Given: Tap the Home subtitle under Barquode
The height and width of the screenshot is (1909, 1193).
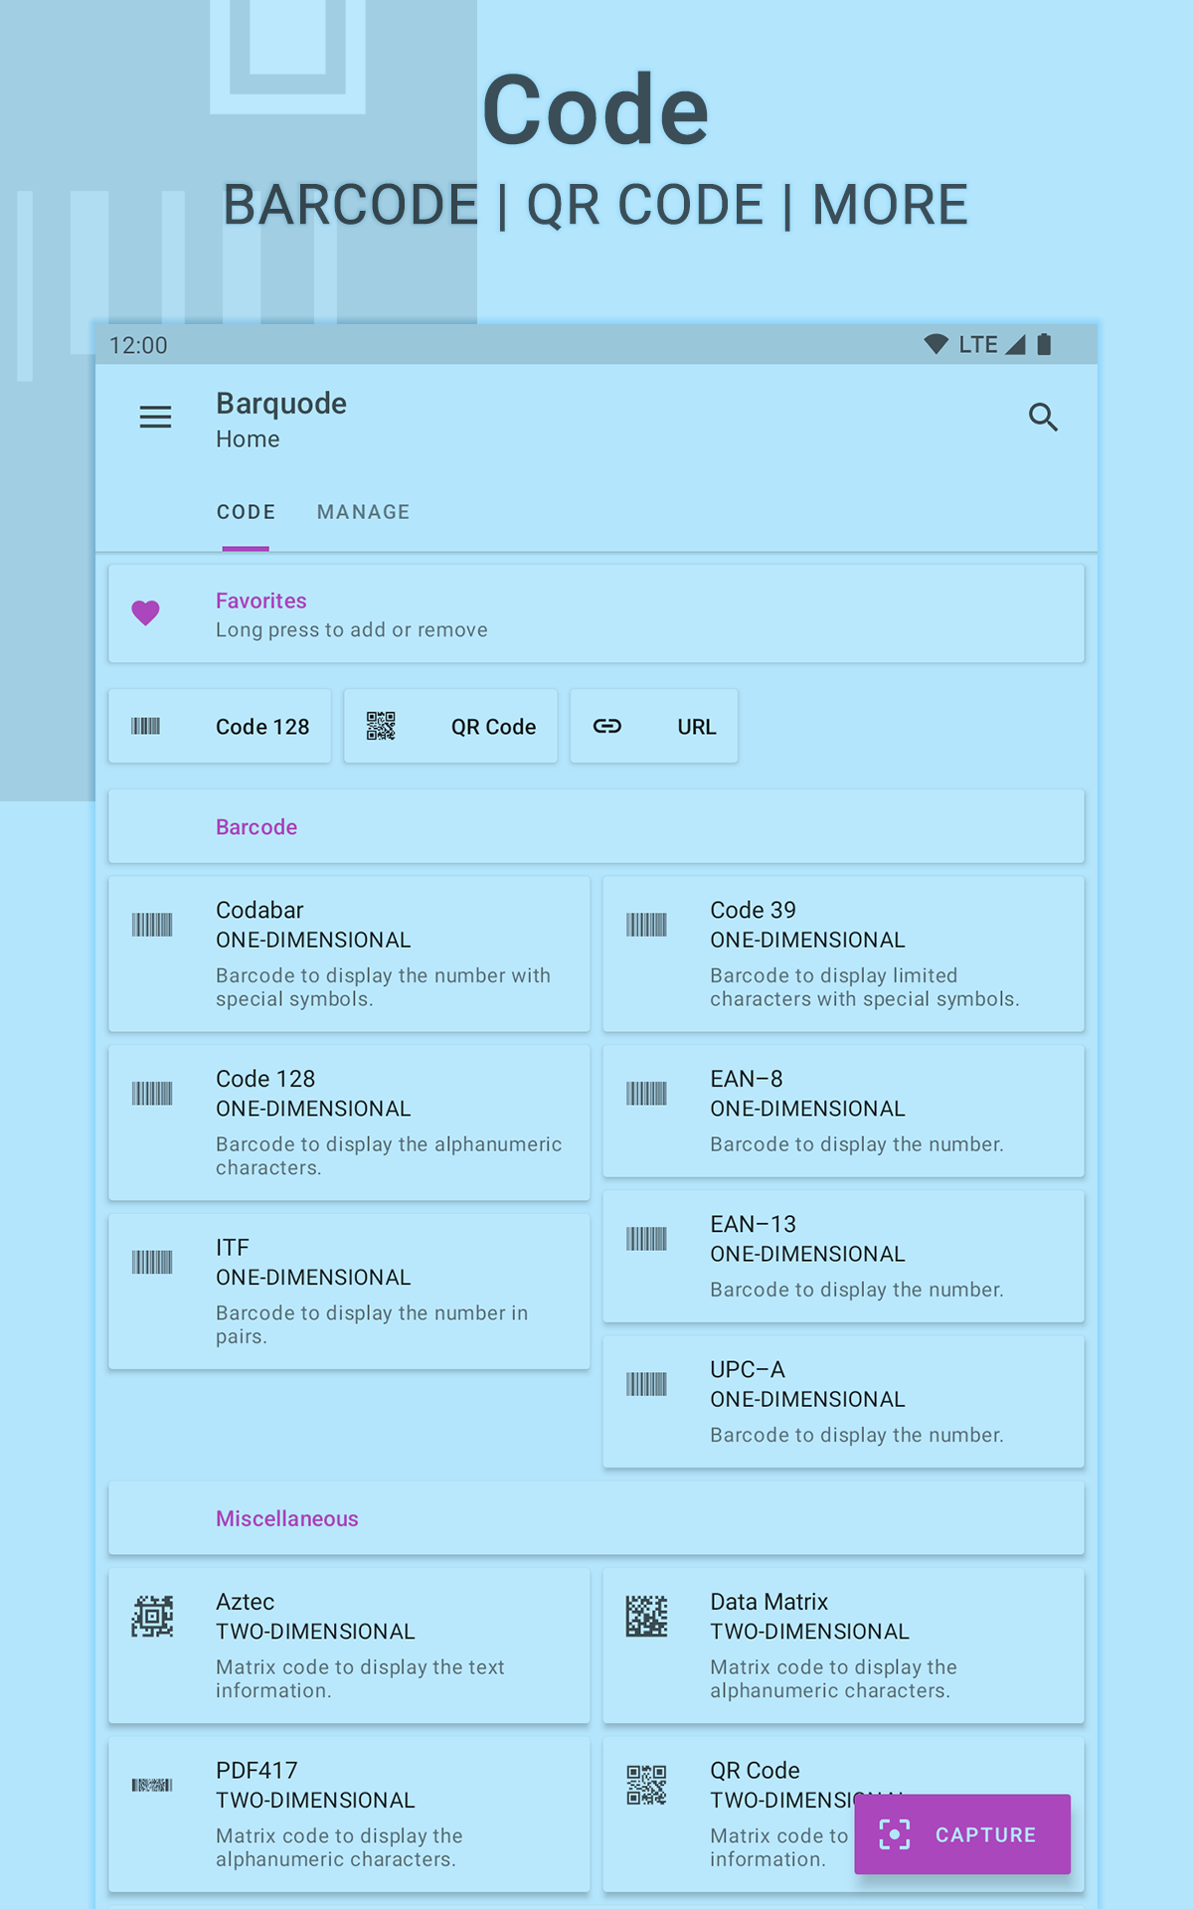Looking at the screenshot, I should coord(248,439).
